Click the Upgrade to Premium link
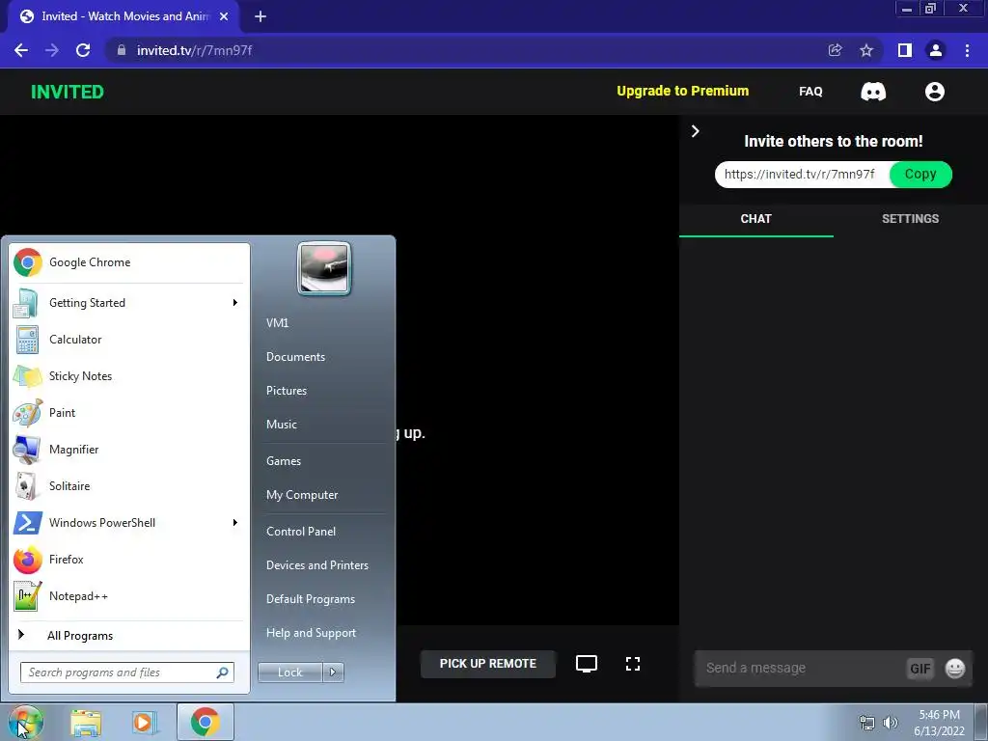 [x=682, y=91]
